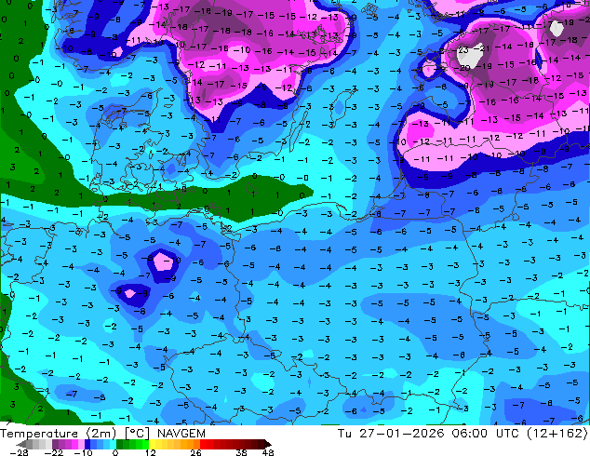The image size is (590, 456).
Task: Click the darkest green legend swatch
Action: [x=120, y=444]
